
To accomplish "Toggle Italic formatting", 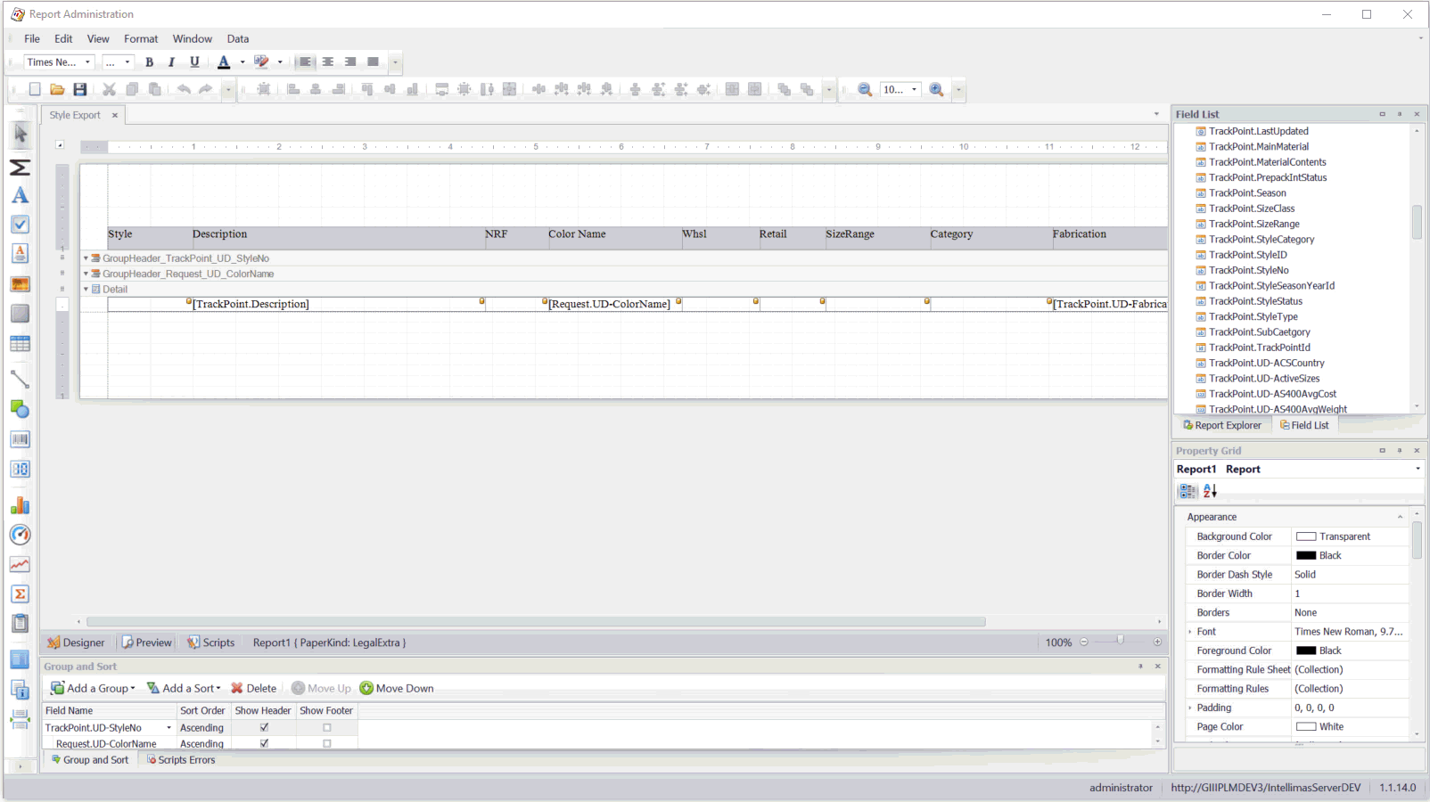I will [x=171, y=62].
